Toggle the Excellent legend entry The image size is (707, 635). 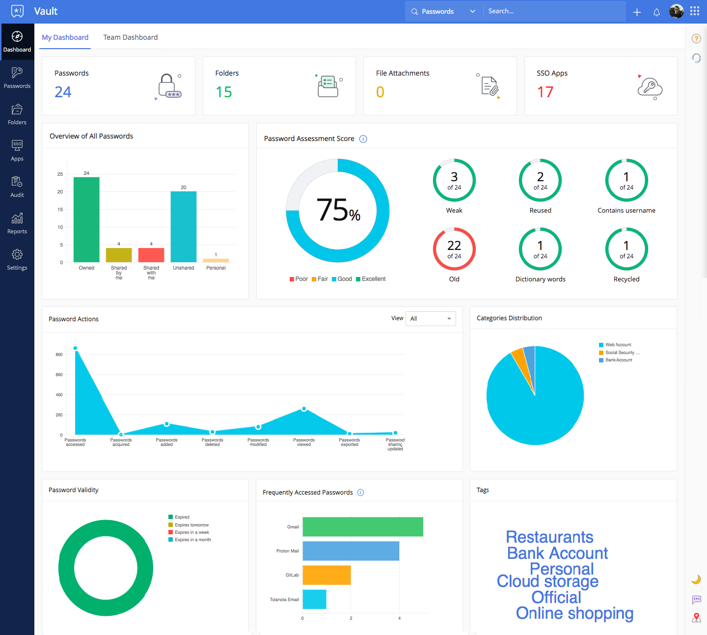[x=371, y=279]
